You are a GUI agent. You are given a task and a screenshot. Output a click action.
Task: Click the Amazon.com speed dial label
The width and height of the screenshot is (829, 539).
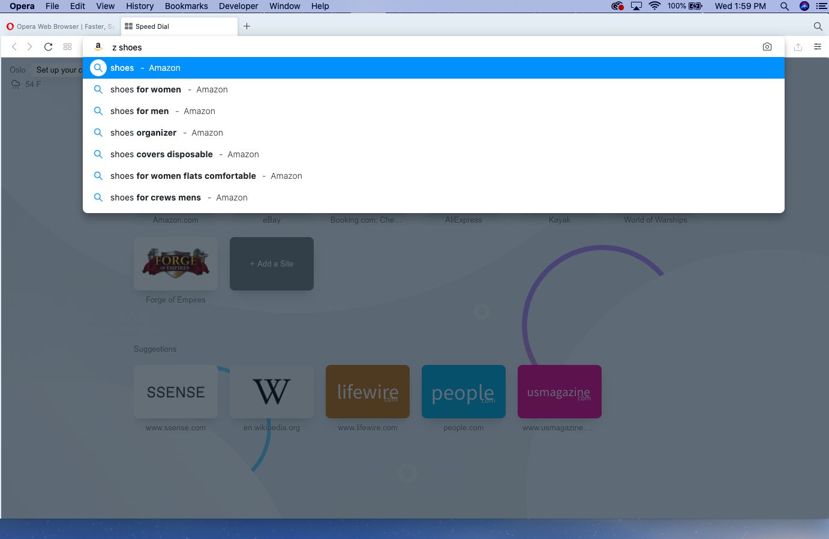click(176, 220)
